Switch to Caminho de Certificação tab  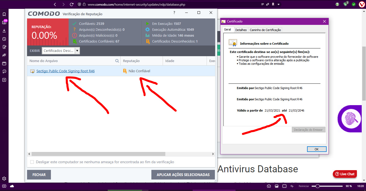coord(265,30)
